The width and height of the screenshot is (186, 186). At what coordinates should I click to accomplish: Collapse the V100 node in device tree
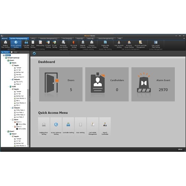click(x=9, y=87)
